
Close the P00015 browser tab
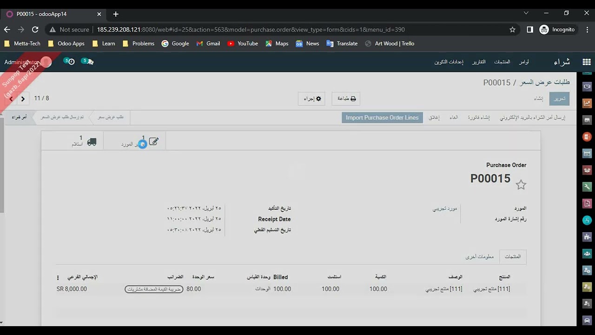pyautogui.click(x=99, y=14)
